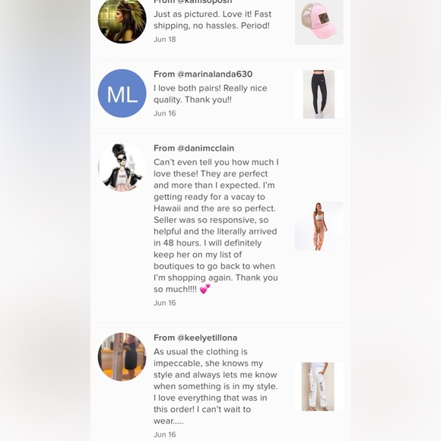Screen dimensions: 441x441
Task: Click the Jun 16 date under danimcclain review
Action: pos(165,303)
